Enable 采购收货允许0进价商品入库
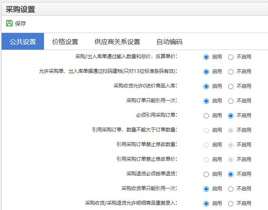 click(x=206, y=86)
